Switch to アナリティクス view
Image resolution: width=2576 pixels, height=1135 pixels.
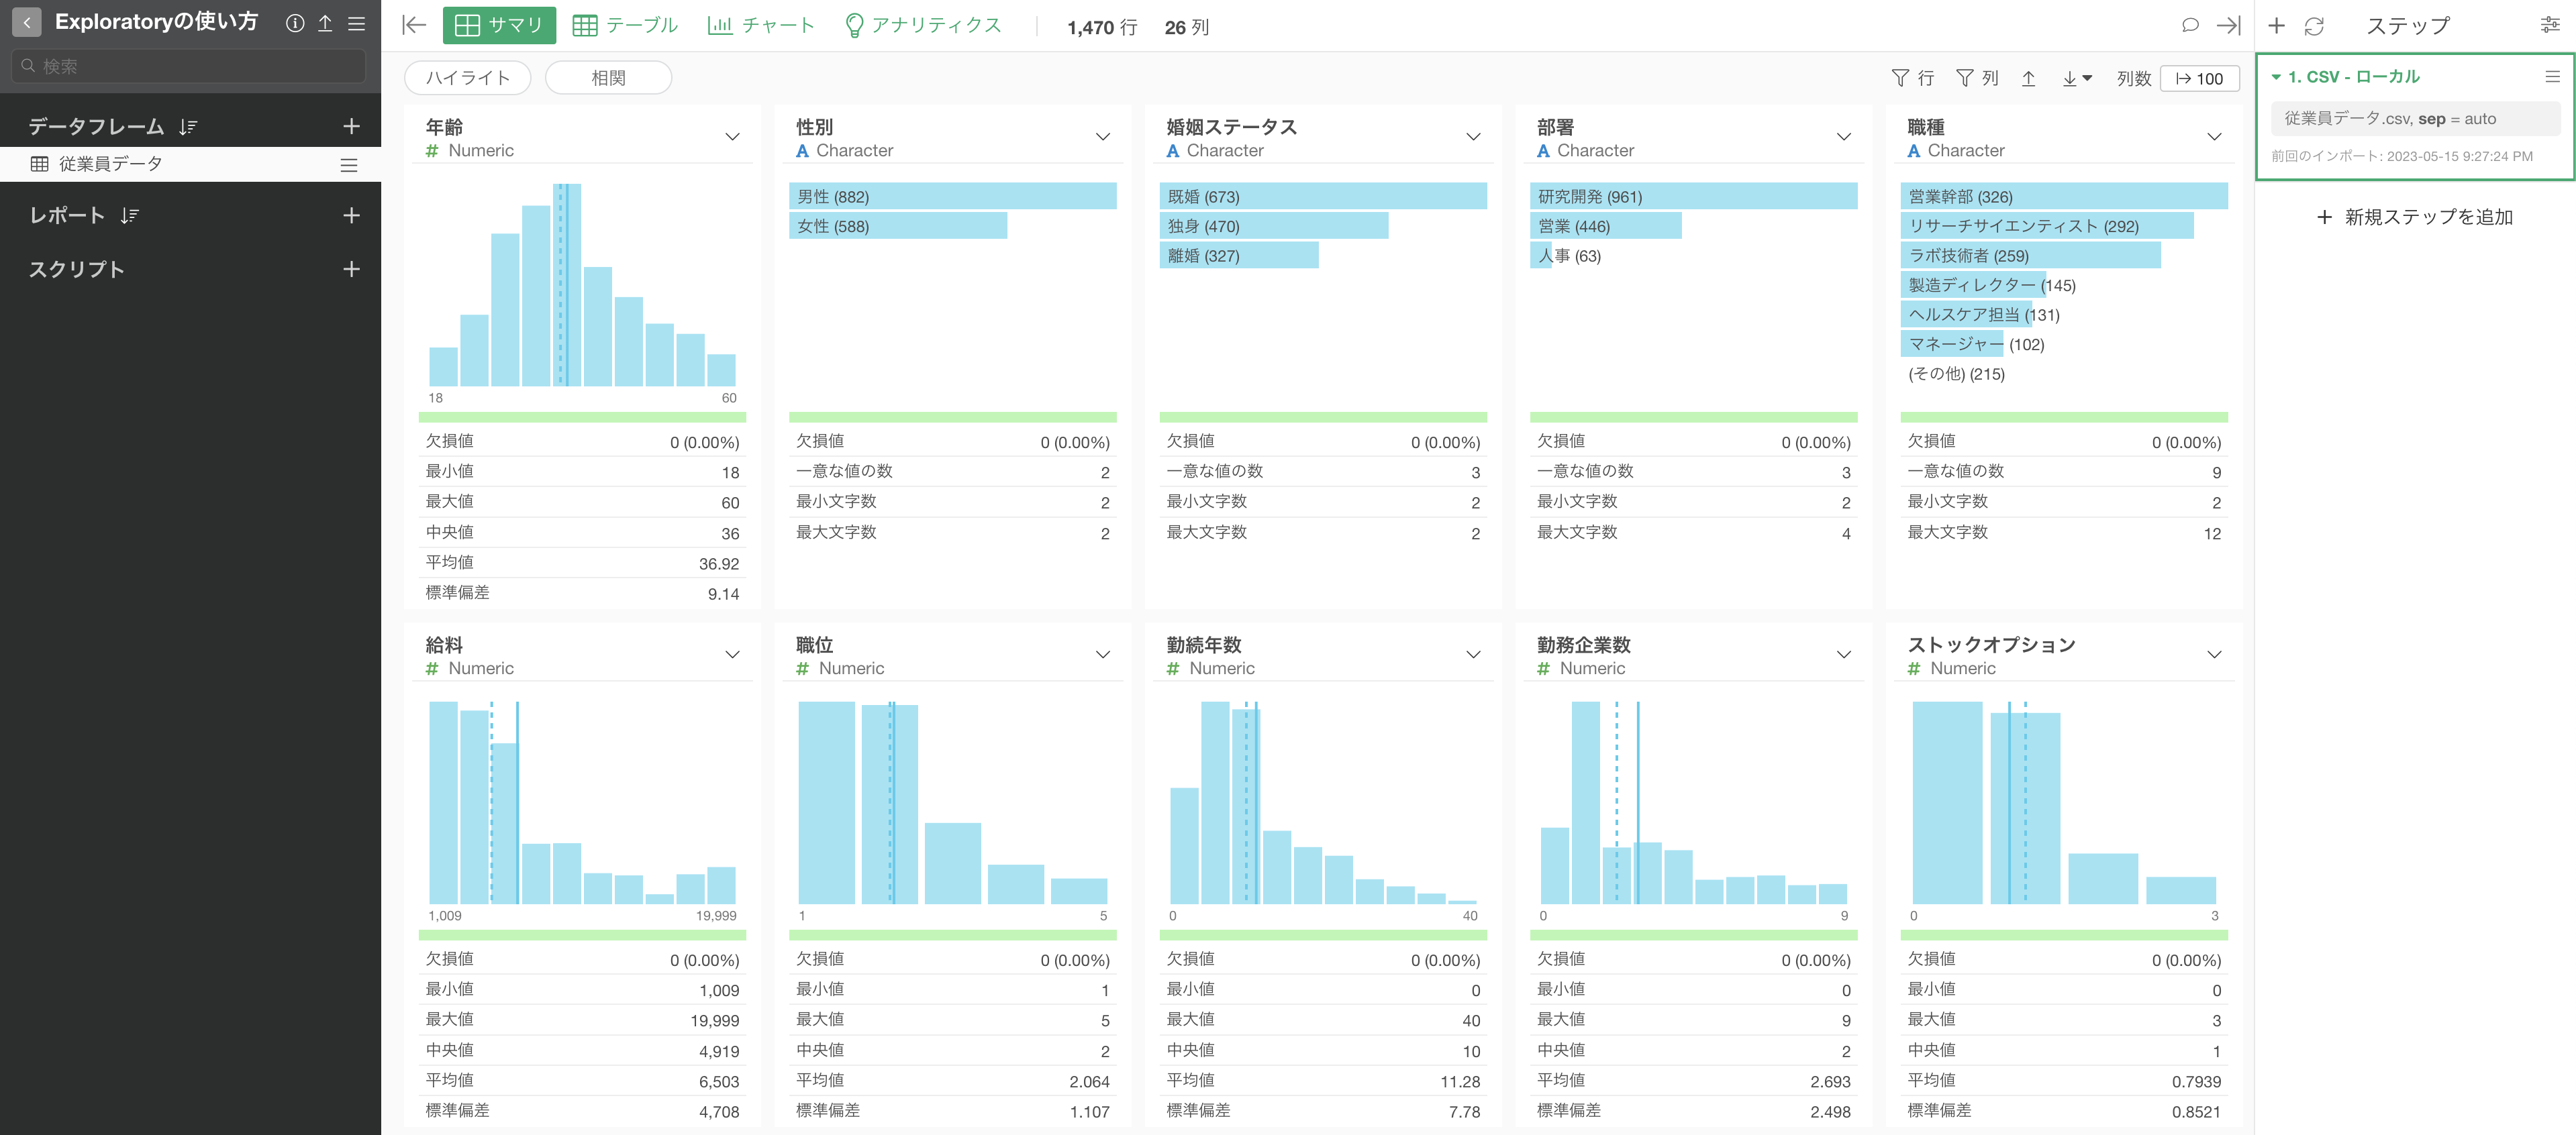923,26
